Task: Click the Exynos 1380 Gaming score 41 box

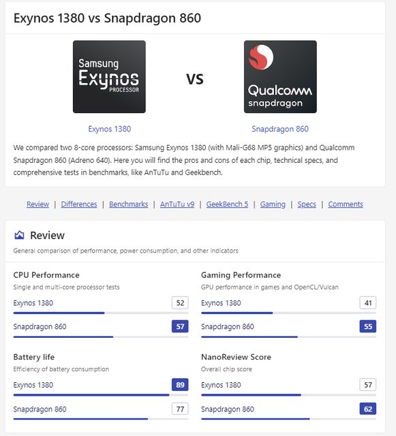Action: [368, 302]
